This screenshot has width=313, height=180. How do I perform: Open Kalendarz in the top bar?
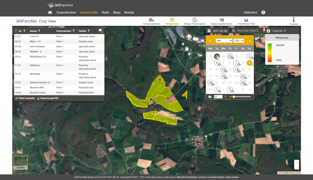250,12
